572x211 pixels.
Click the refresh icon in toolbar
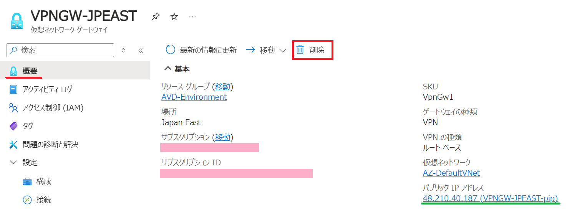point(170,50)
